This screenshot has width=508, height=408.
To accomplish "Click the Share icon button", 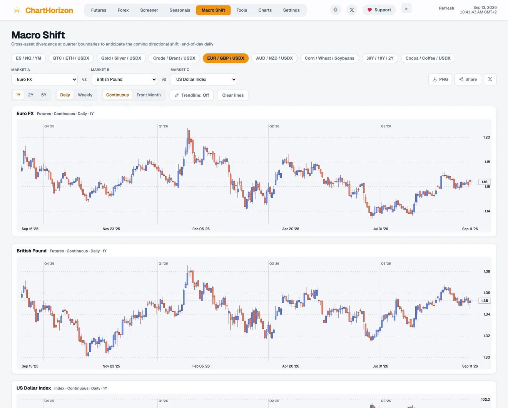I will coord(468,79).
